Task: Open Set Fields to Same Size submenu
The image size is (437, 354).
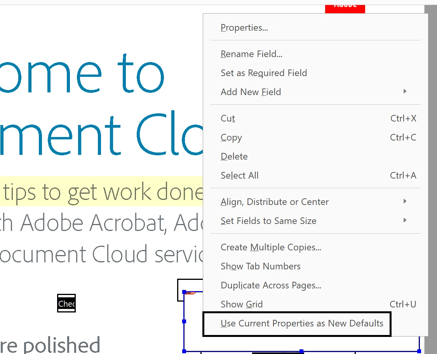Action: click(x=315, y=221)
